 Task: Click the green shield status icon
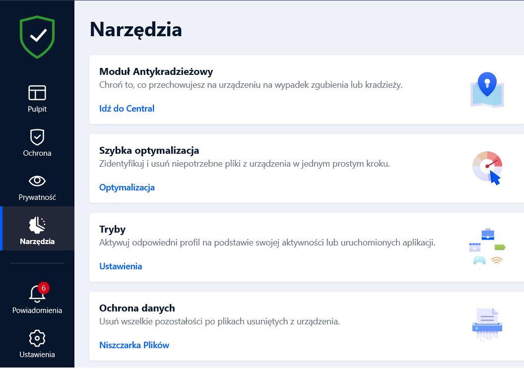[x=37, y=37]
